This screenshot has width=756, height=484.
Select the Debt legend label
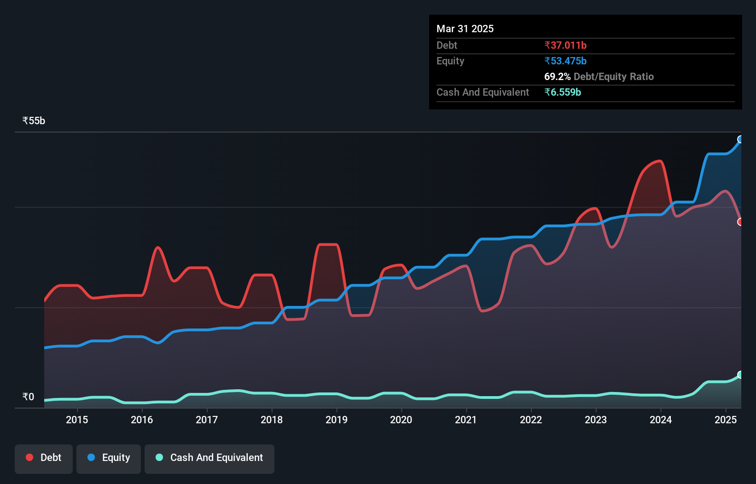(51, 457)
